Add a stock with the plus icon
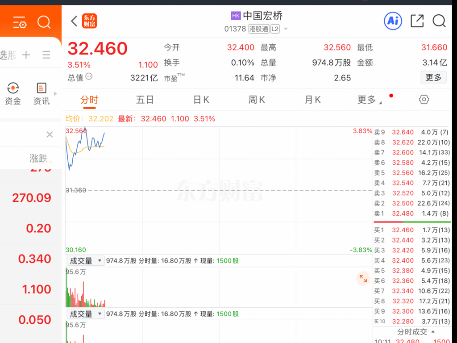Screen dimensions: 457x343 tap(26, 54)
